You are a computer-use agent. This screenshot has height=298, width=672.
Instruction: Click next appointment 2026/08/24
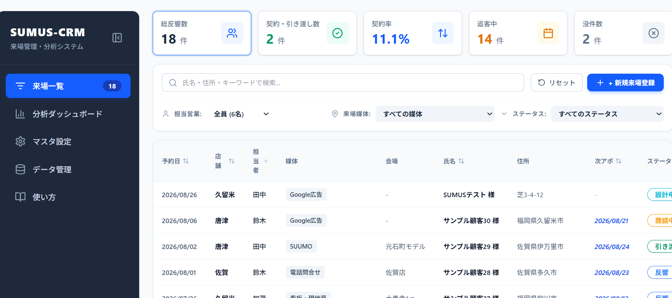click(611, 247)
